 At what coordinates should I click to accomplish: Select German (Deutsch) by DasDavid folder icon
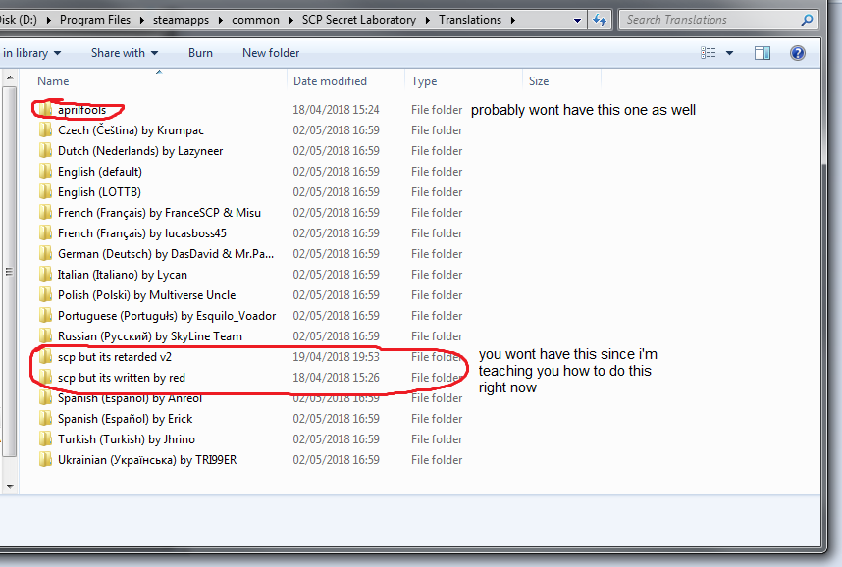point(45,253)
